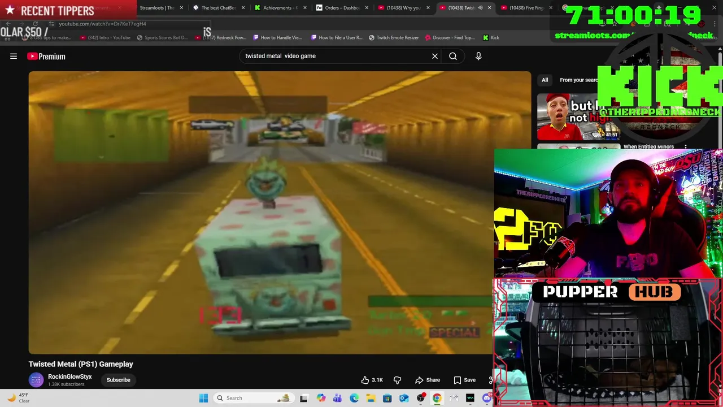Save video to a playlist
The image size is (723, 407).
(x=465, y=380)
